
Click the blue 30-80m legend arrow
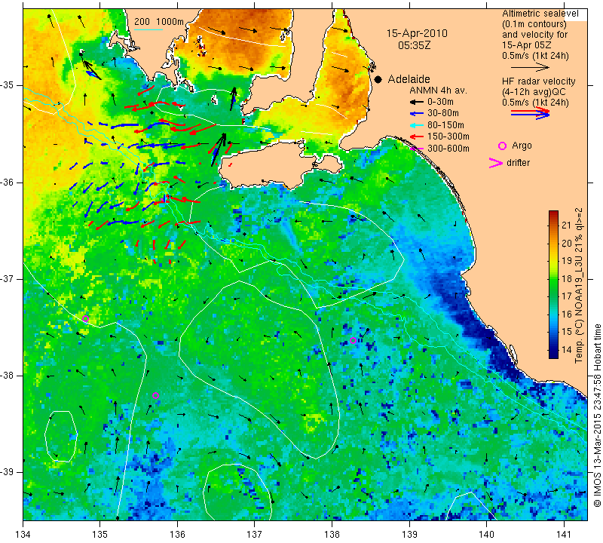click(x=416, y=114)
